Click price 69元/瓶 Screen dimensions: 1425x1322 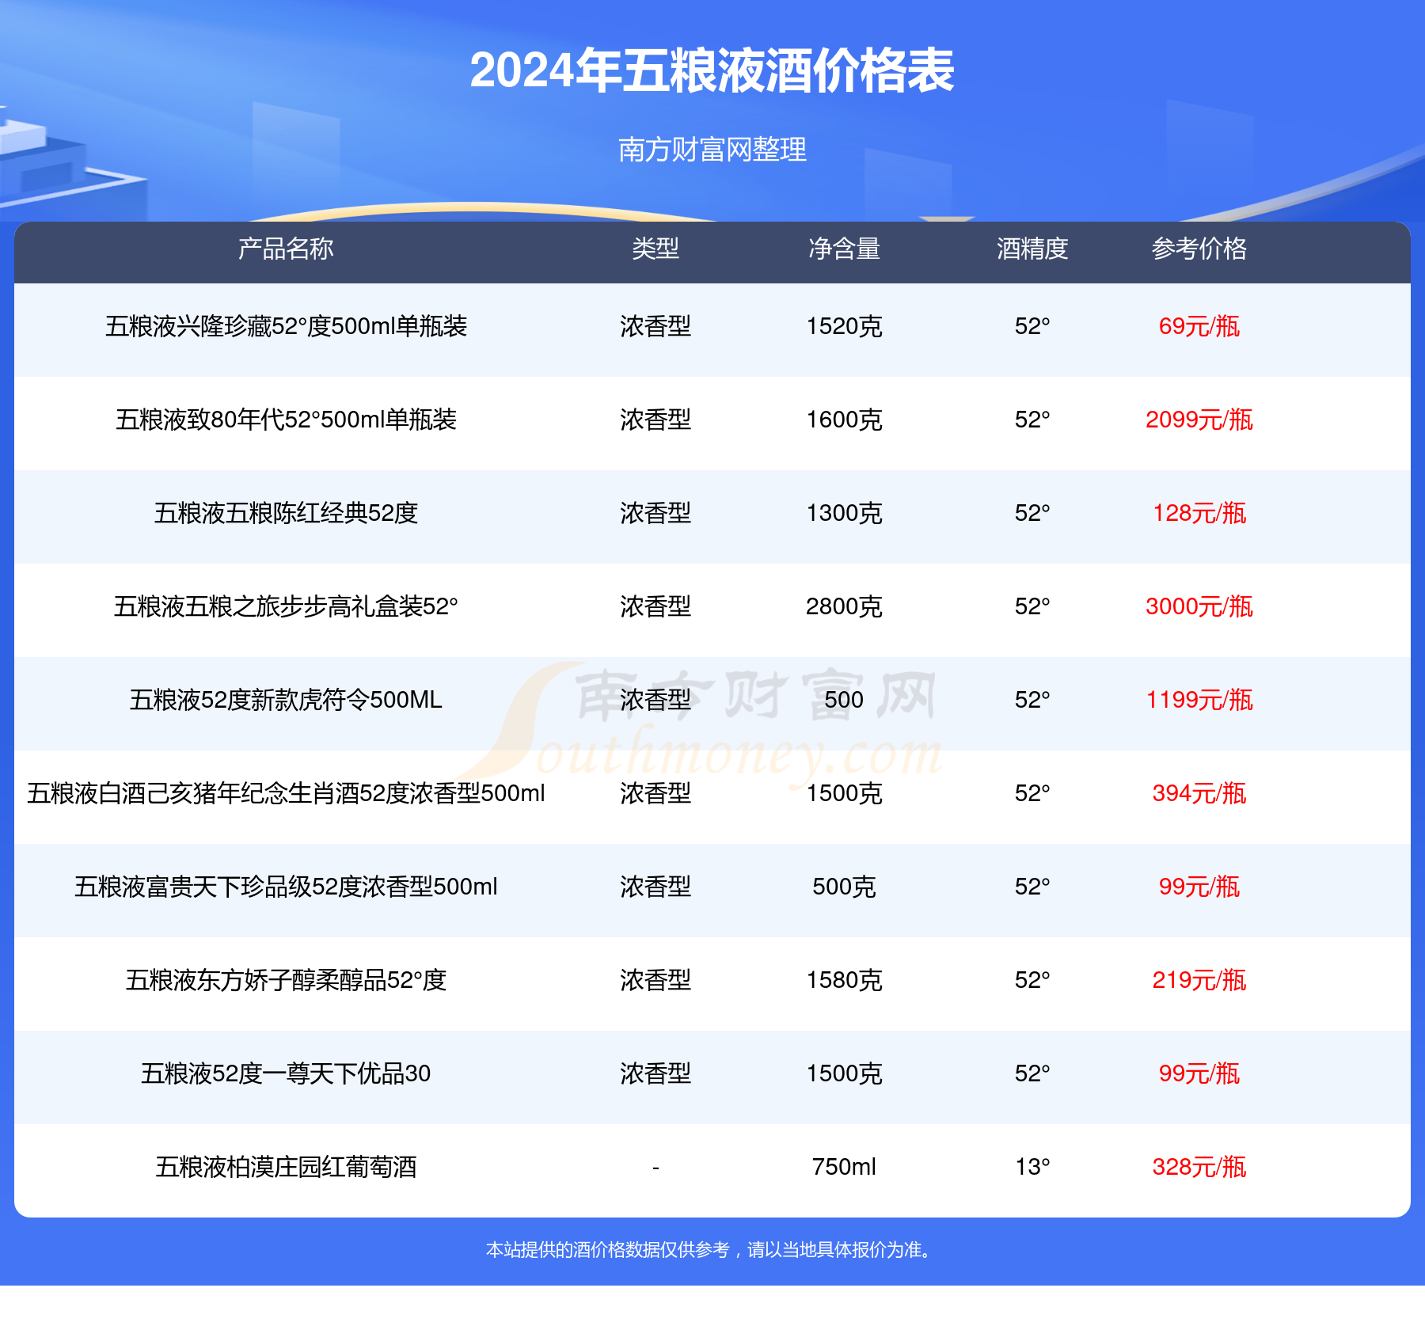coord(1199,326)
